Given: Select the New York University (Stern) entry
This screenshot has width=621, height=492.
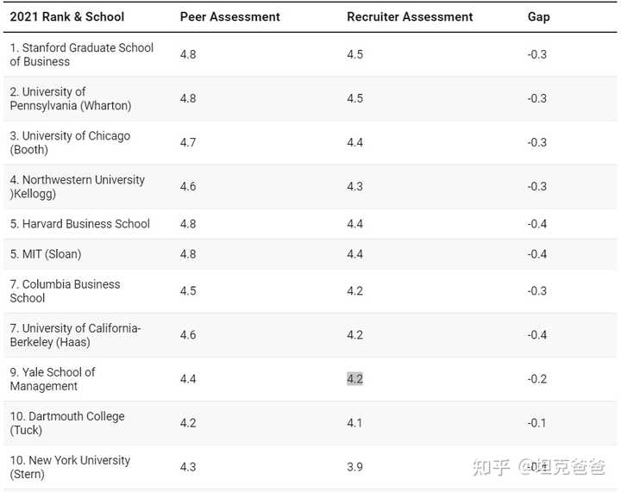Looking at the screenshot, I should [x=70, y=467].
